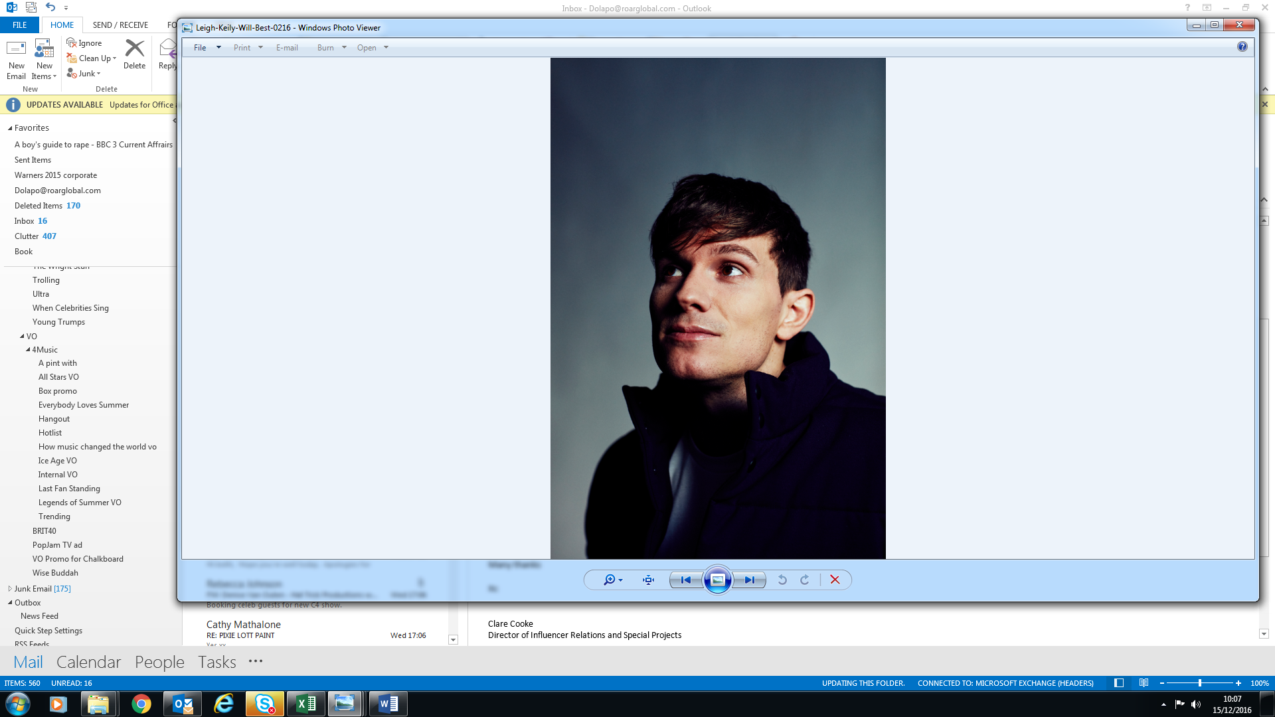
Task: Open Everybody Loves Summer folder
Action: 84,405
